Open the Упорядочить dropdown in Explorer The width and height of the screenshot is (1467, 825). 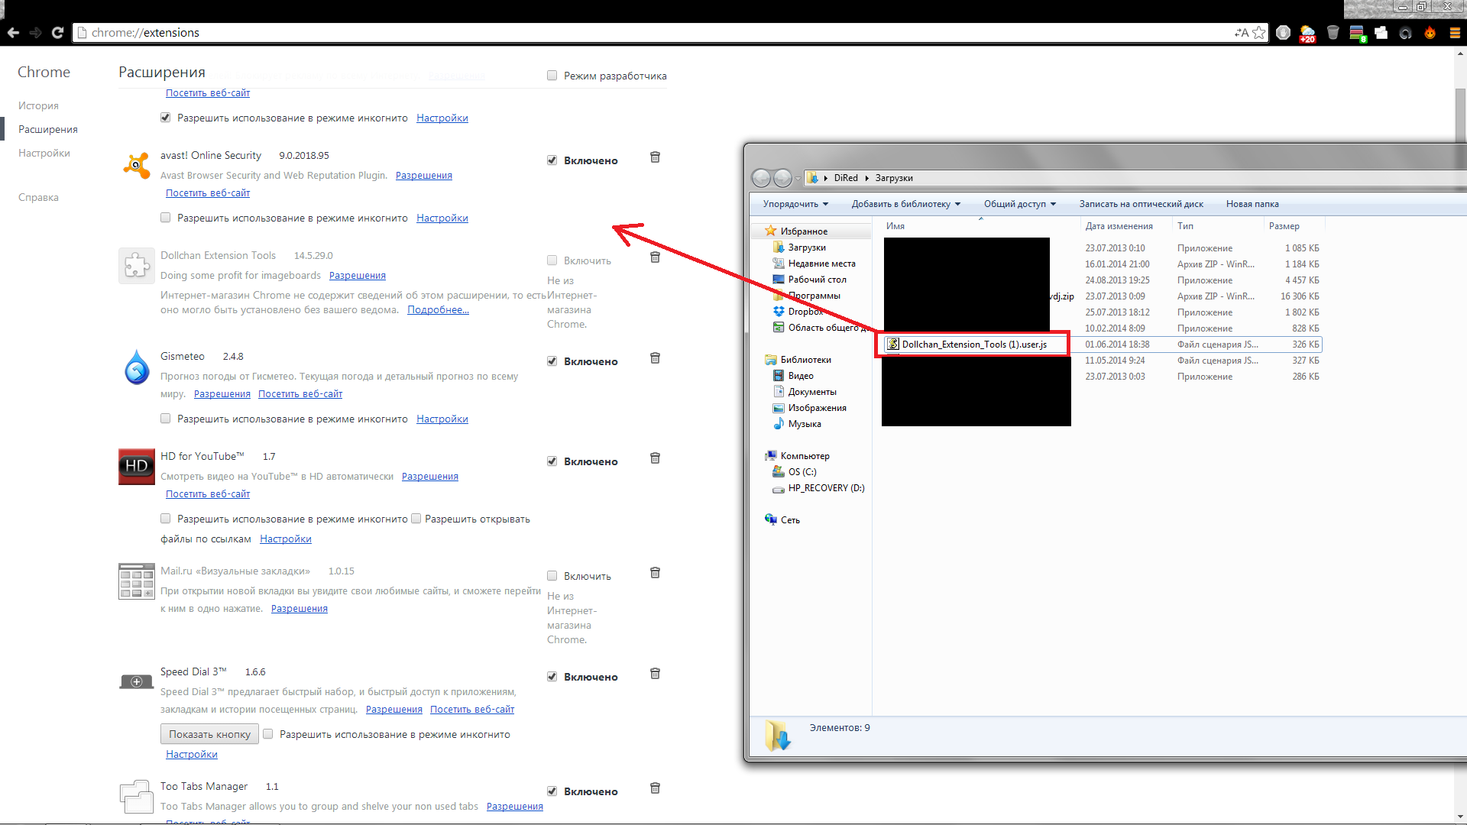(x=795, y=204)
